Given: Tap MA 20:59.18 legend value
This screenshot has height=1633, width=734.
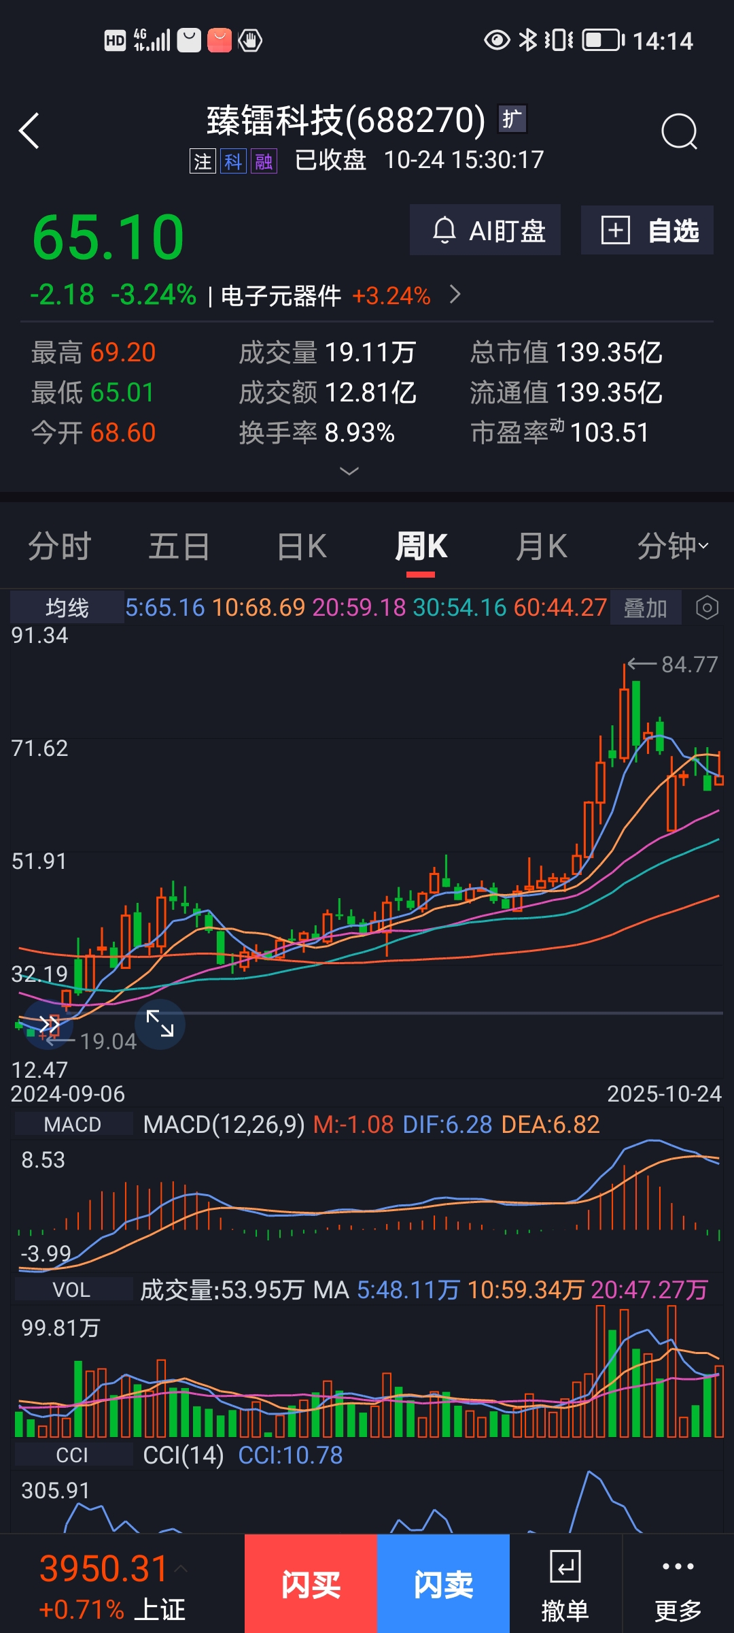Looking at the screenshot, I should [x=359, y=608].
